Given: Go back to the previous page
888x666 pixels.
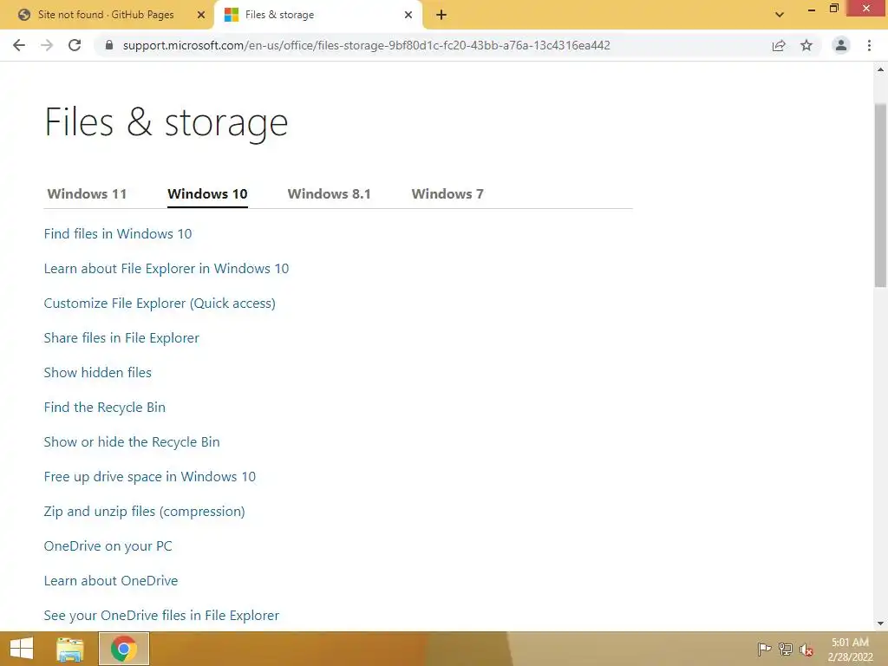Looking at the screenshot, I should 19,45.
